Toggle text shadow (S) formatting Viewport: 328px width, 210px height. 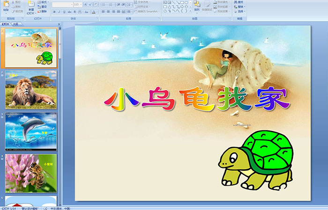[75, 12]
